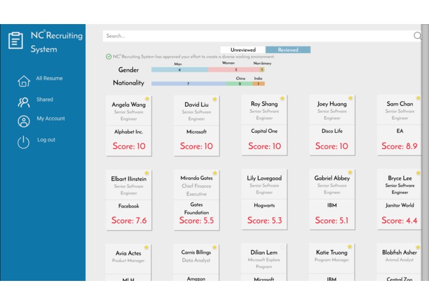Open Joey Huang resume card
Viewport: 429px width, 305px height.
point(332,125)
